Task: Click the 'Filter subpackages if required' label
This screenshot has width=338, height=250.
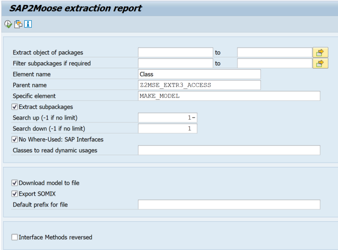Action: tap(52, 63)
